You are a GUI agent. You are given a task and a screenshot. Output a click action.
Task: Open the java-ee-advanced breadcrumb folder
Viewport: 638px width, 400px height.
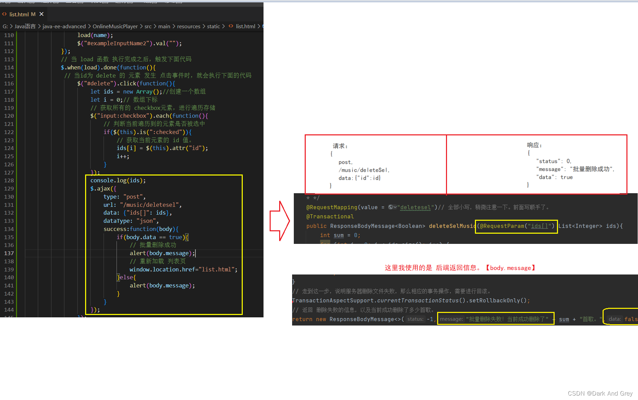(64, 26)
